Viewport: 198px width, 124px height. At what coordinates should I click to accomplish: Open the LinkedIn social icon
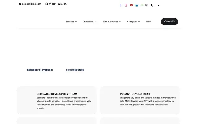tap(136, 5)
